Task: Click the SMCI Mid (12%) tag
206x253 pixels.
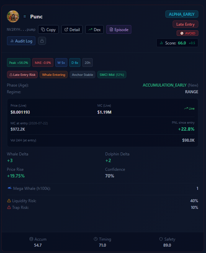Action: (x=112, y=75)
